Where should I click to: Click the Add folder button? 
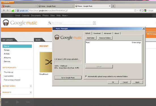(x=91, y=38)
